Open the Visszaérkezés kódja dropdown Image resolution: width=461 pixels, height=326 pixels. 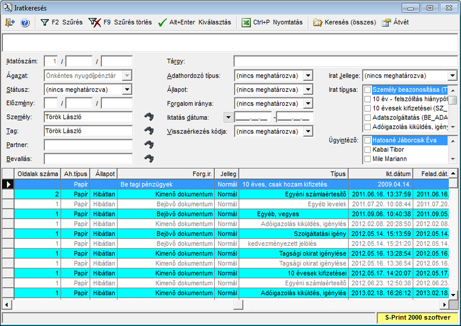pos(308,132)
